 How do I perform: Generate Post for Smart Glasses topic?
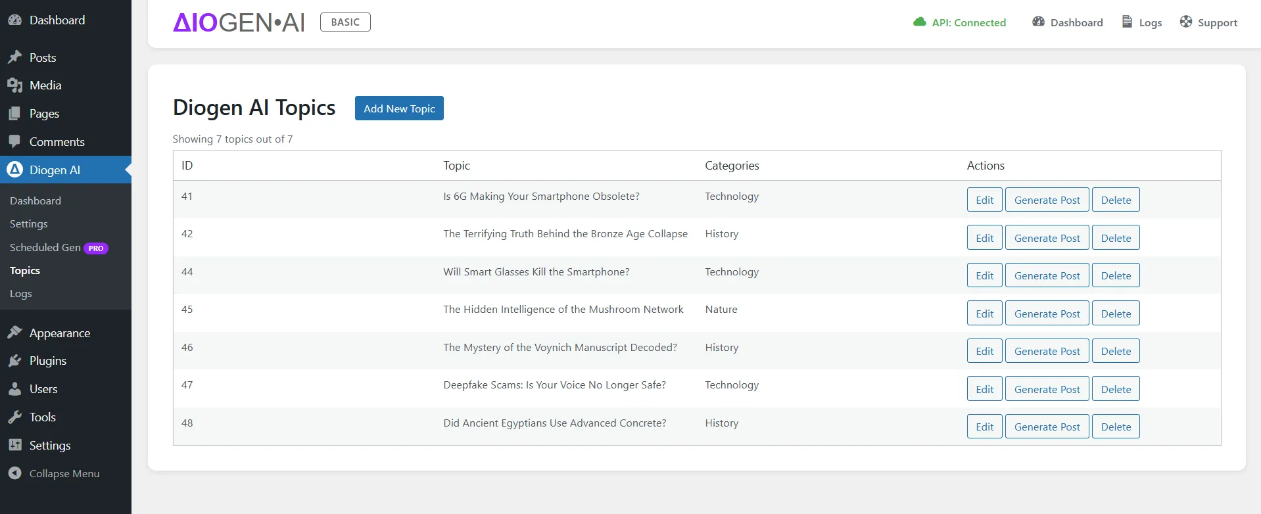1047,275
